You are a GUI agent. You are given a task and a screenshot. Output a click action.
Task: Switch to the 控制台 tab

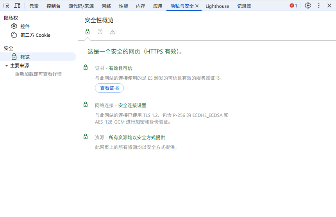54,6
